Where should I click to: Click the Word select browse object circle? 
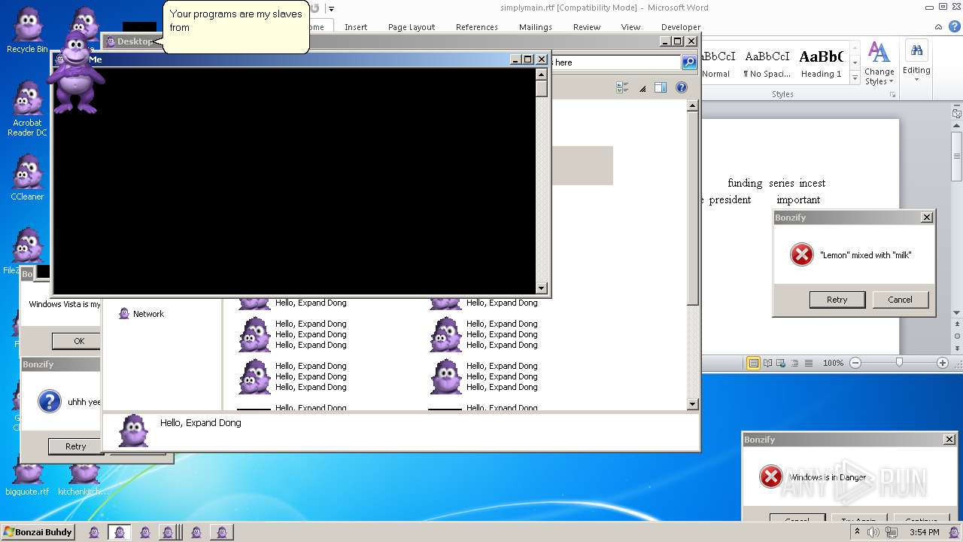point(957,335)
